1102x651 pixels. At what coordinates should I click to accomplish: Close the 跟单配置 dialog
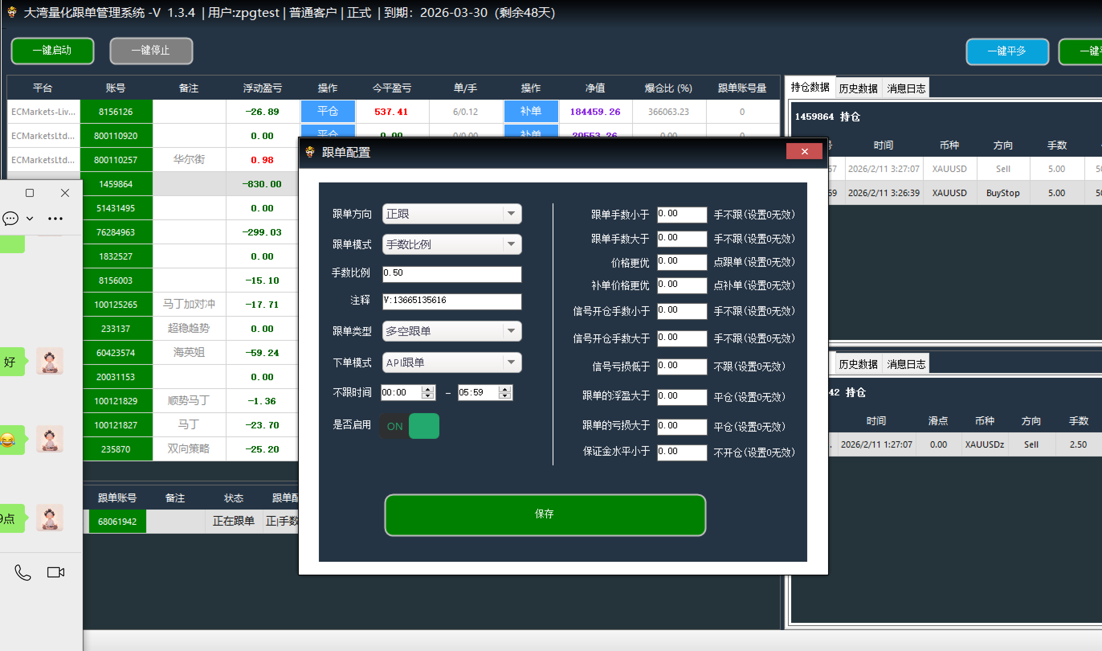[804, 151]
